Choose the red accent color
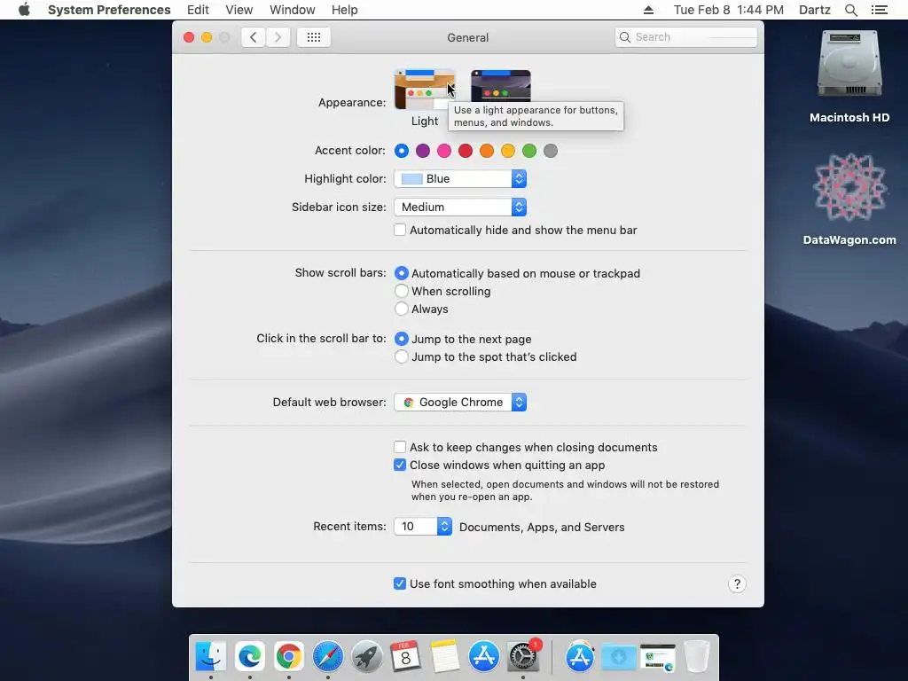Viewport: 908px width, 681px height. coord(466,151)
